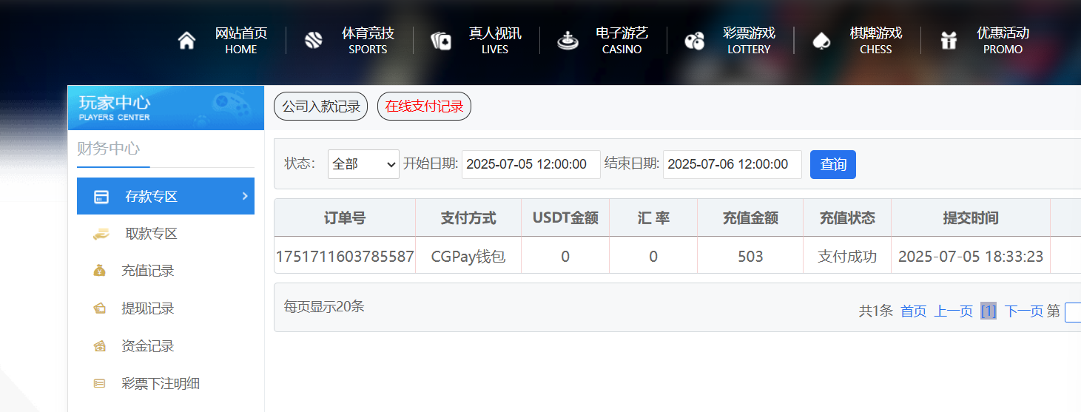This screenshot has width=1081, height=412.
Task: Click the 结束日期 date input field
Action: click(x=732, y=164)
